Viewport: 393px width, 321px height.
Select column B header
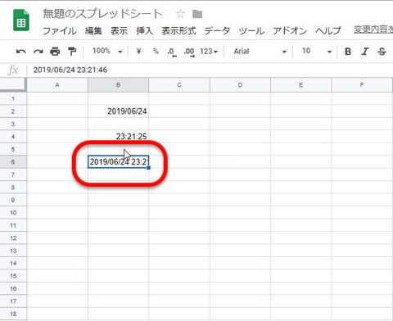[118, 85]
